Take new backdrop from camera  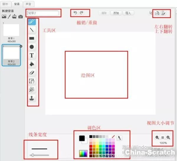[x=21, y=17]
